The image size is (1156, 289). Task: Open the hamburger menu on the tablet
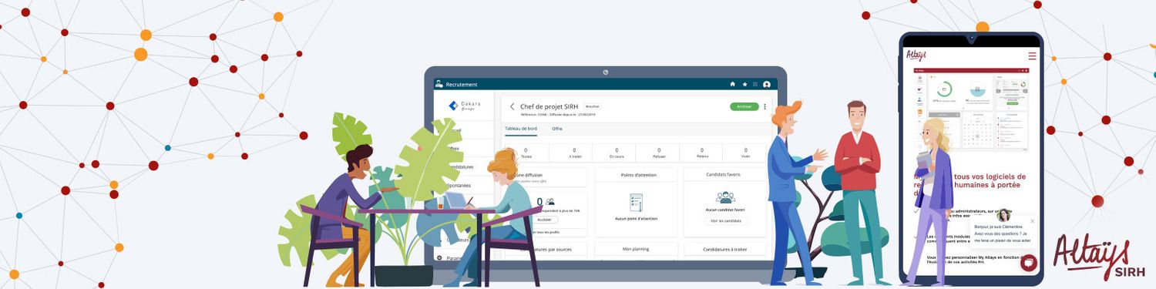point(1032,55)
